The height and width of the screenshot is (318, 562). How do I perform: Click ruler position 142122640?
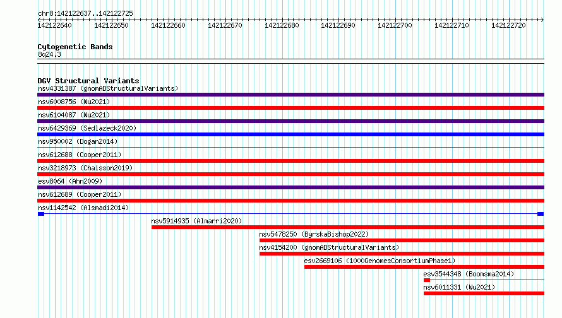[x=54, y=25]
